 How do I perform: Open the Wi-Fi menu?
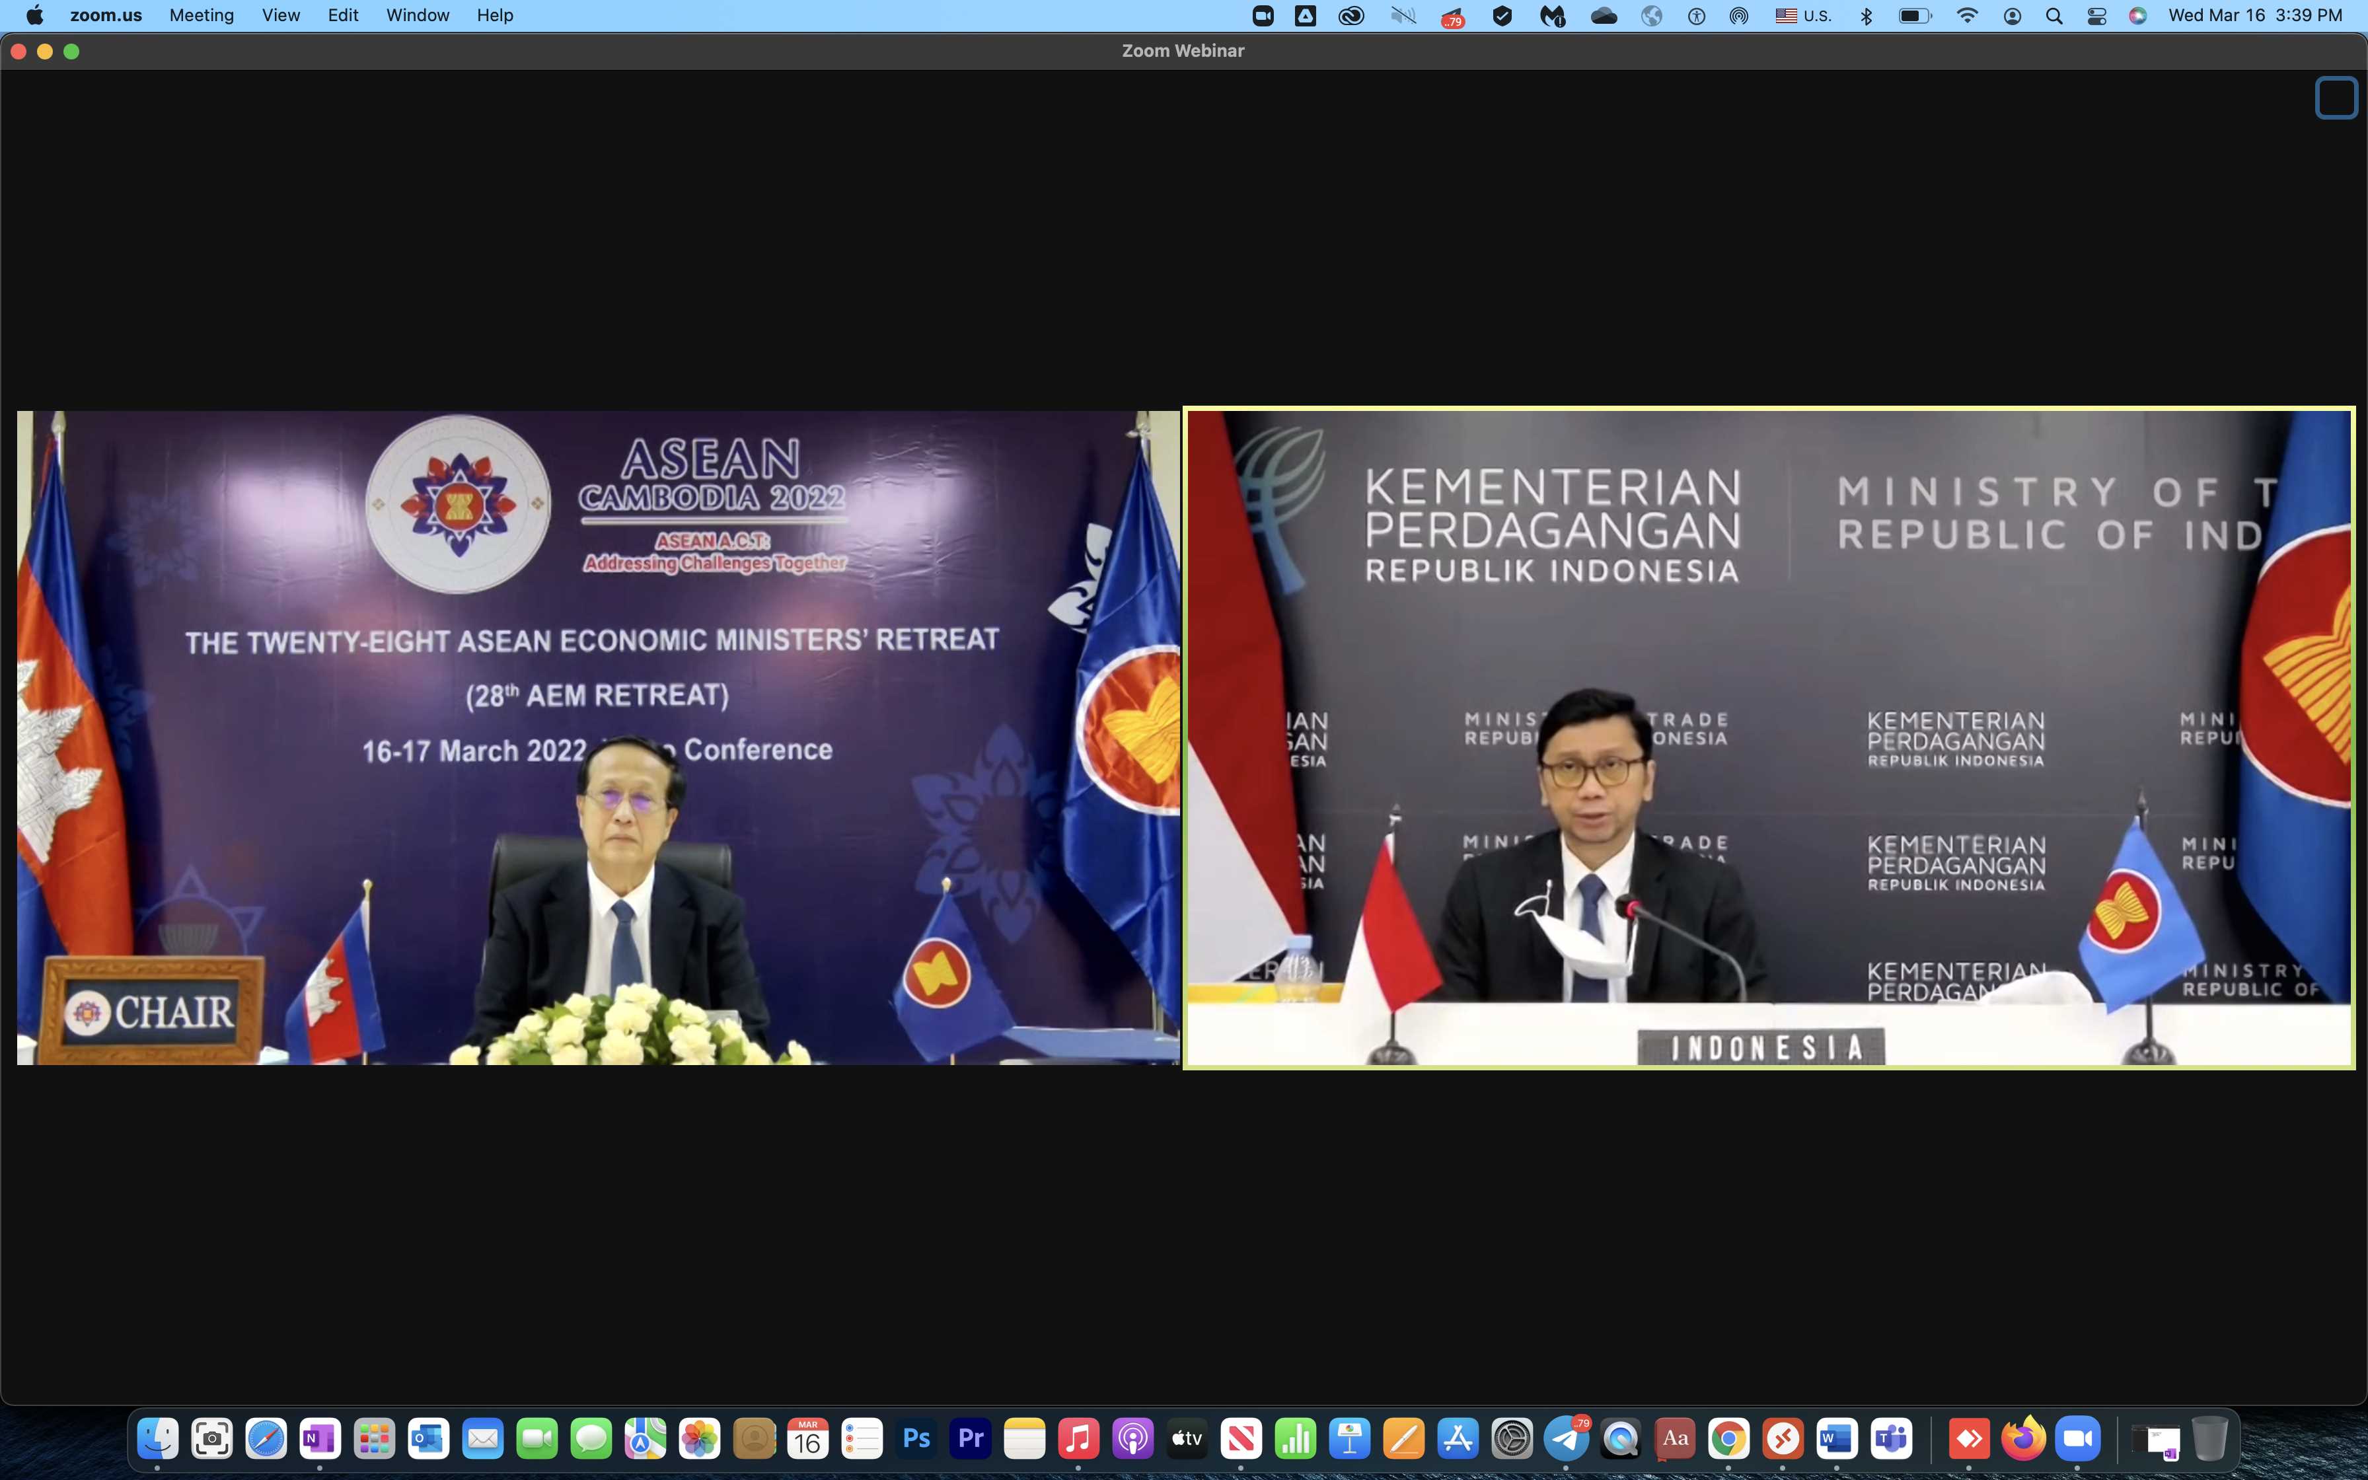tap(1967, 16)
